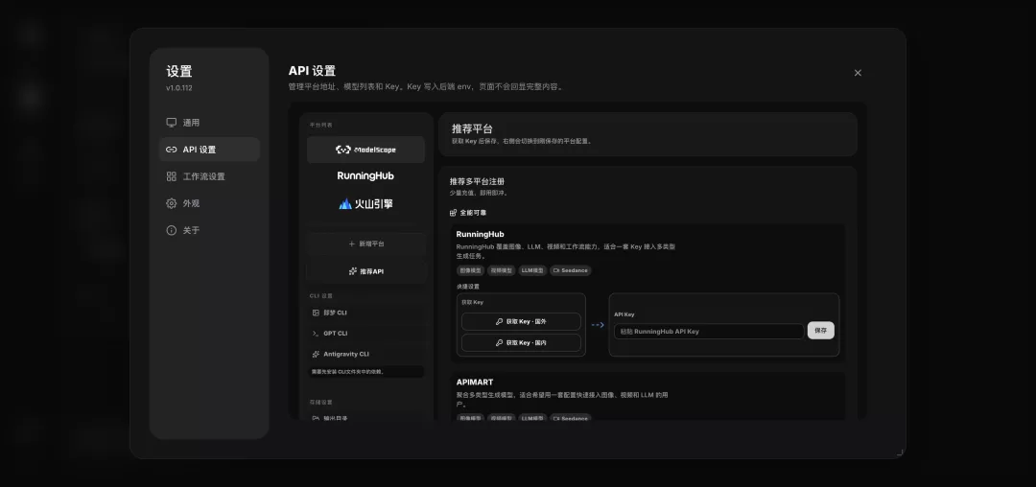Click the 获取 Key · 国外 button

pos(521,322)
